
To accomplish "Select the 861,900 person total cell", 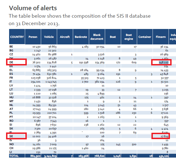I will [34, 156].
